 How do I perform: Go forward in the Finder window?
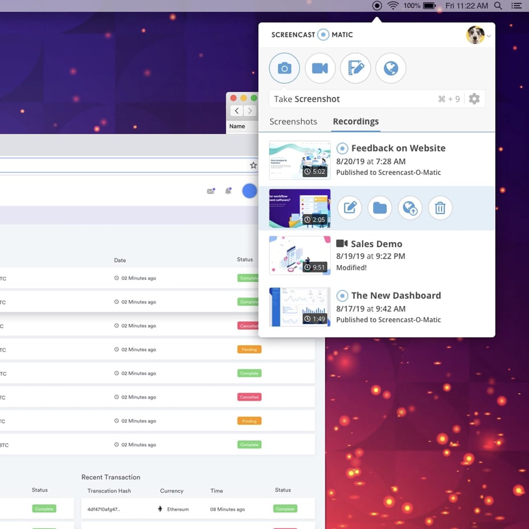250,111
